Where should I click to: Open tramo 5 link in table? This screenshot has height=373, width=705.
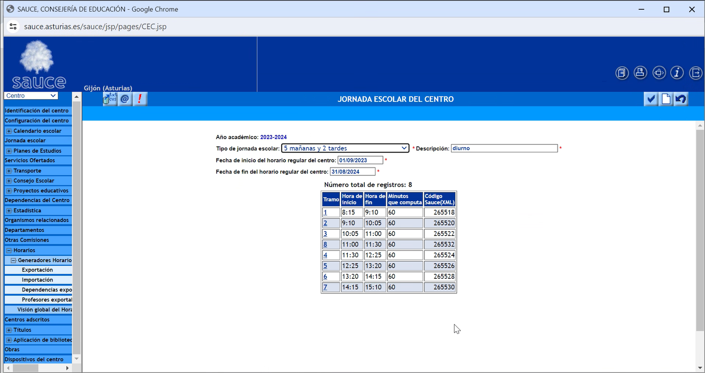(325, 266)
